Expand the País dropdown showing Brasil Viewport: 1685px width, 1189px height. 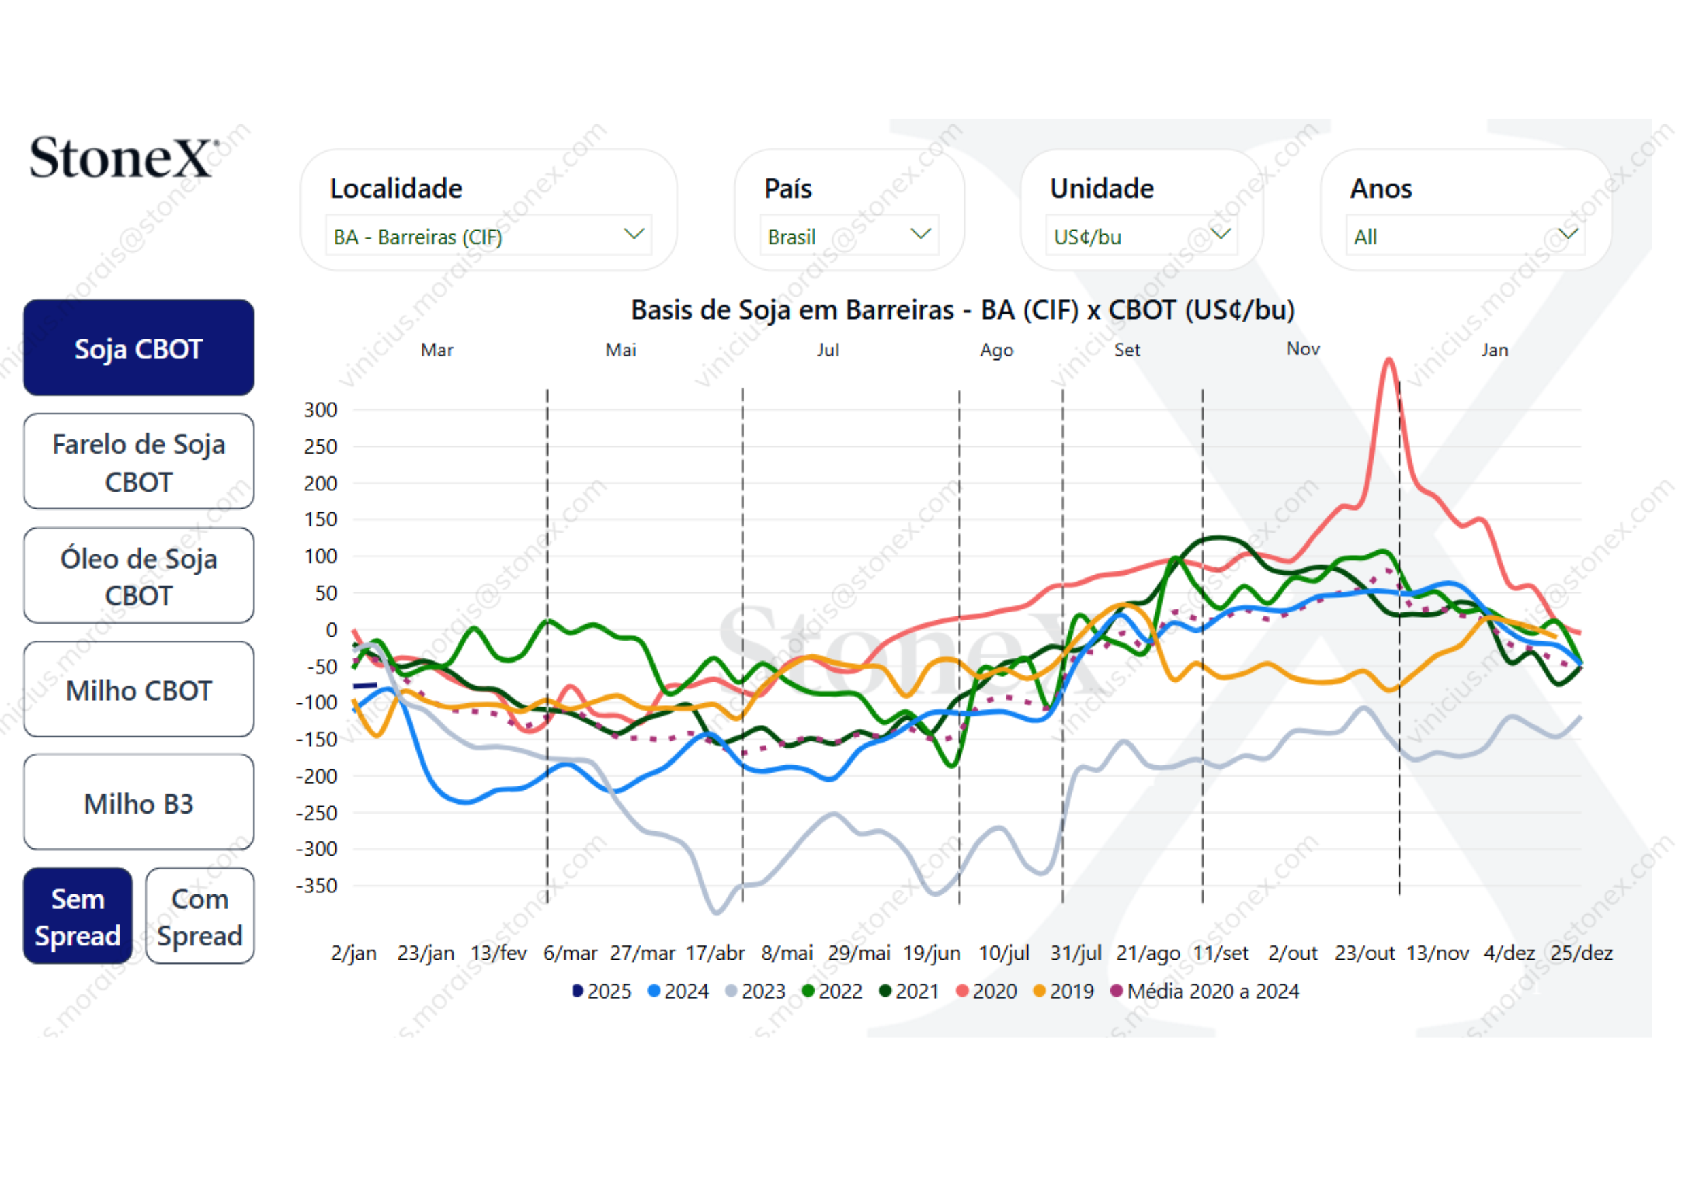[921, 235]
